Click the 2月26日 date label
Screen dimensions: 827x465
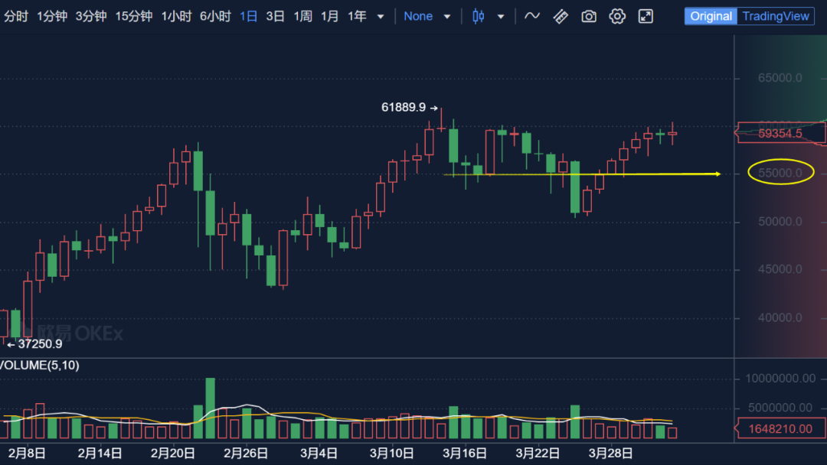pos(245,454)
